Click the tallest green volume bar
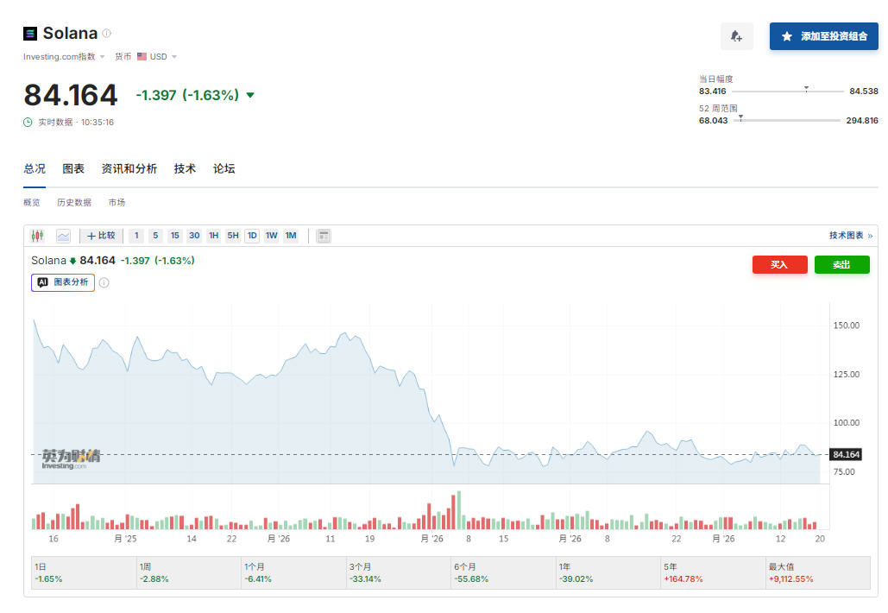 [x=459, y=510]
